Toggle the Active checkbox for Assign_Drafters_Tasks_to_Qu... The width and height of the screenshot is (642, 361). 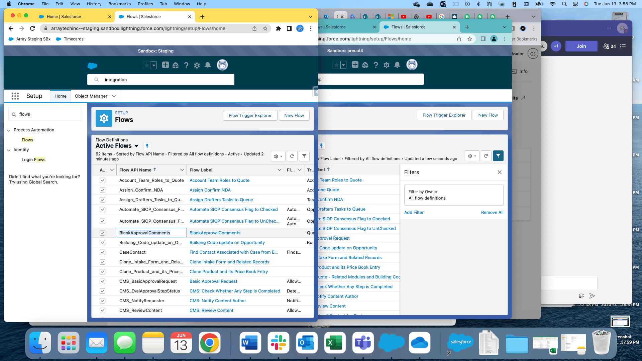pos(103,200)
